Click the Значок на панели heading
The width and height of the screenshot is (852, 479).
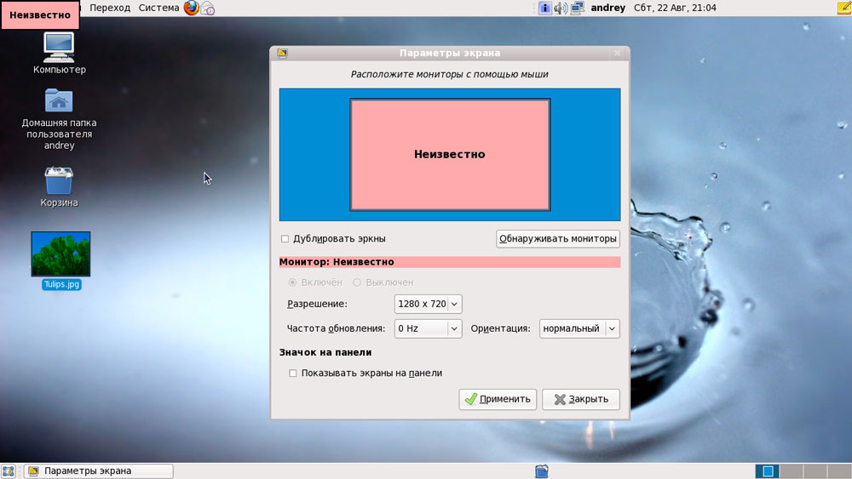pyautogui.click(x=325, y=352)
